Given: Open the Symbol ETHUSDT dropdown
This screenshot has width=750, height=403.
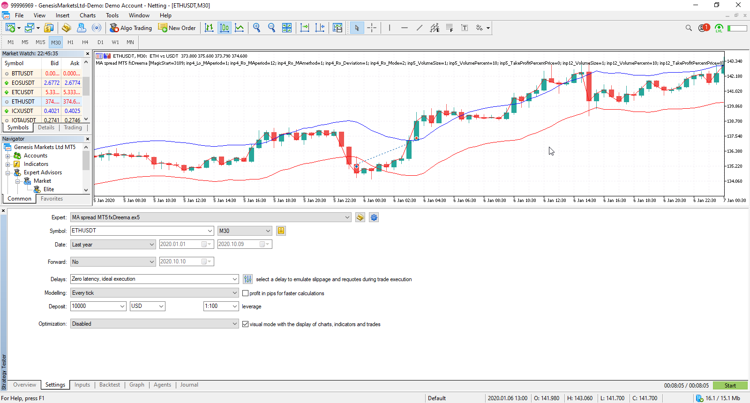Looking at the screenshot, I should [x=142, y=231].
